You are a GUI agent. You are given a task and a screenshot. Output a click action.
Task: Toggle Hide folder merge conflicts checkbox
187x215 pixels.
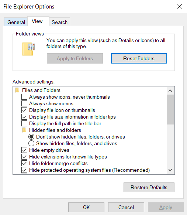[24, 163]
